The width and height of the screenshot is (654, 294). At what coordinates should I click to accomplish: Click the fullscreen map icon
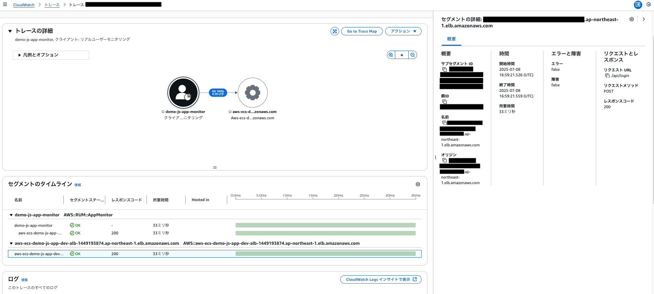[335, 31]
